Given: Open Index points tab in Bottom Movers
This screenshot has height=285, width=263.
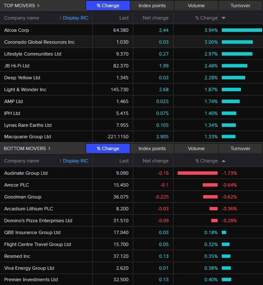Looking at the screenshot, I should pyautogui.click(x=152, y=148).
